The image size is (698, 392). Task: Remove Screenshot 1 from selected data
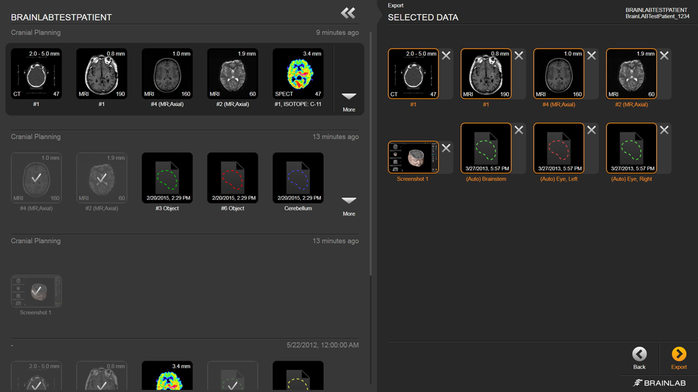(x=446, y=148)
